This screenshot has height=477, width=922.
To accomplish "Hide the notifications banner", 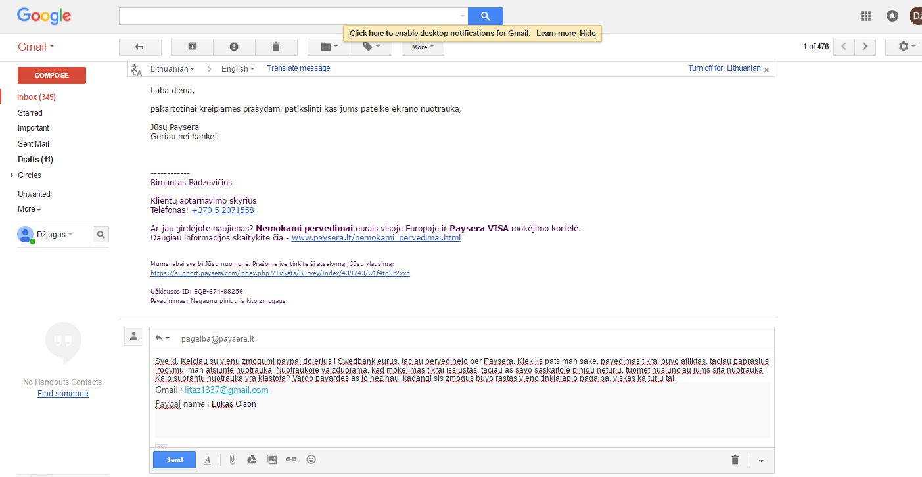I will coord(588,34).
